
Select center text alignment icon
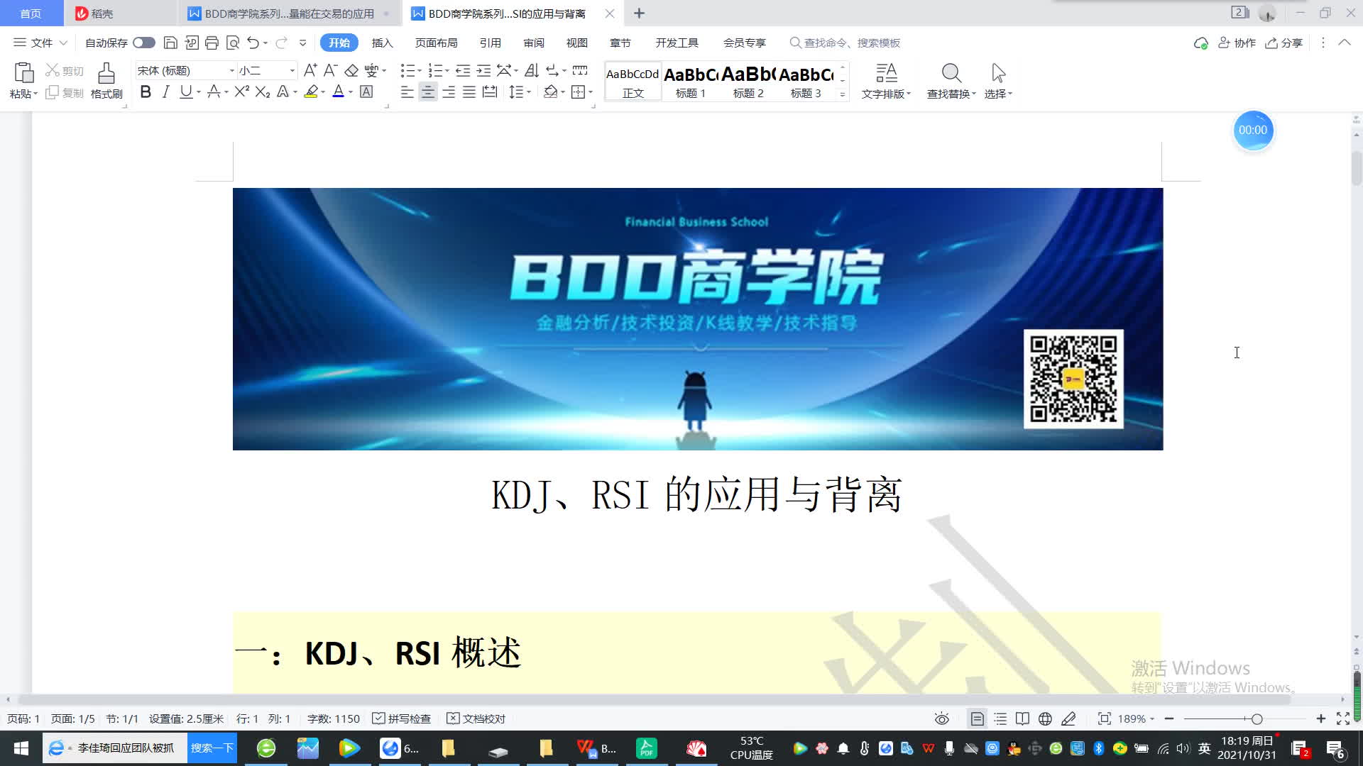pyautogui.click(x=427, y=91)
